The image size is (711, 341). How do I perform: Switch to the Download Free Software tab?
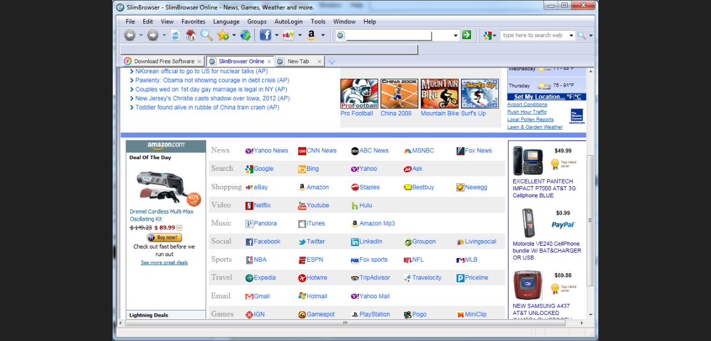point(164,62)
